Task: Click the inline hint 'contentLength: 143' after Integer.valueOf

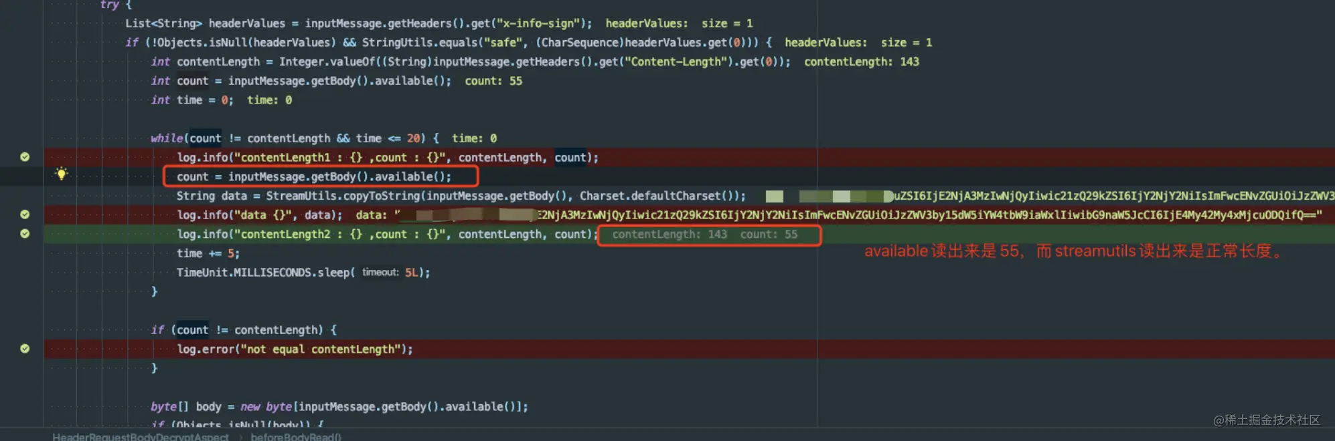Action: click(x=862, y=61)
